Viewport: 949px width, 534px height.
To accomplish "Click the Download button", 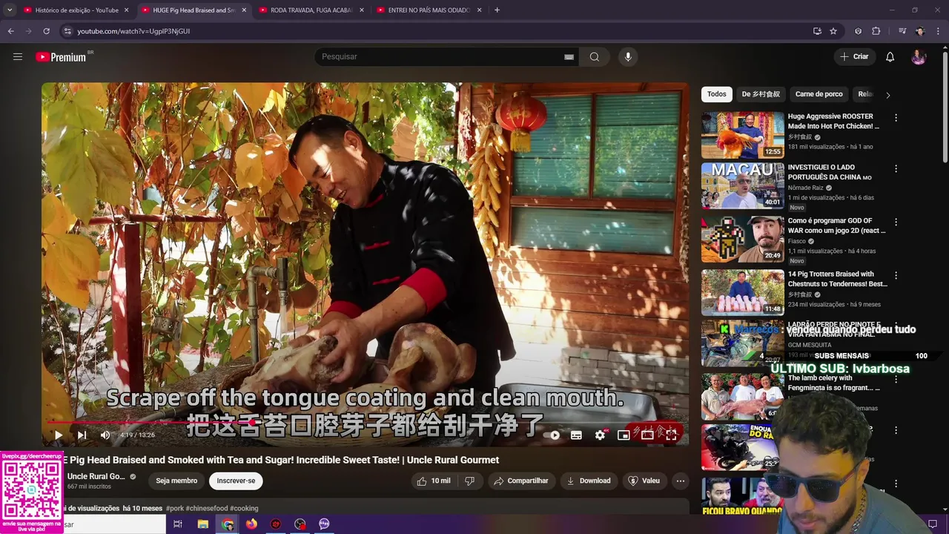I will tap(589, 481).
